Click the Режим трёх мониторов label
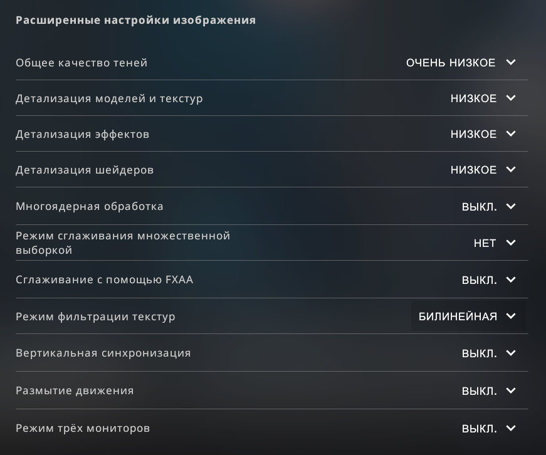This screenshot has height=455, width=546. tap(83, 429)
